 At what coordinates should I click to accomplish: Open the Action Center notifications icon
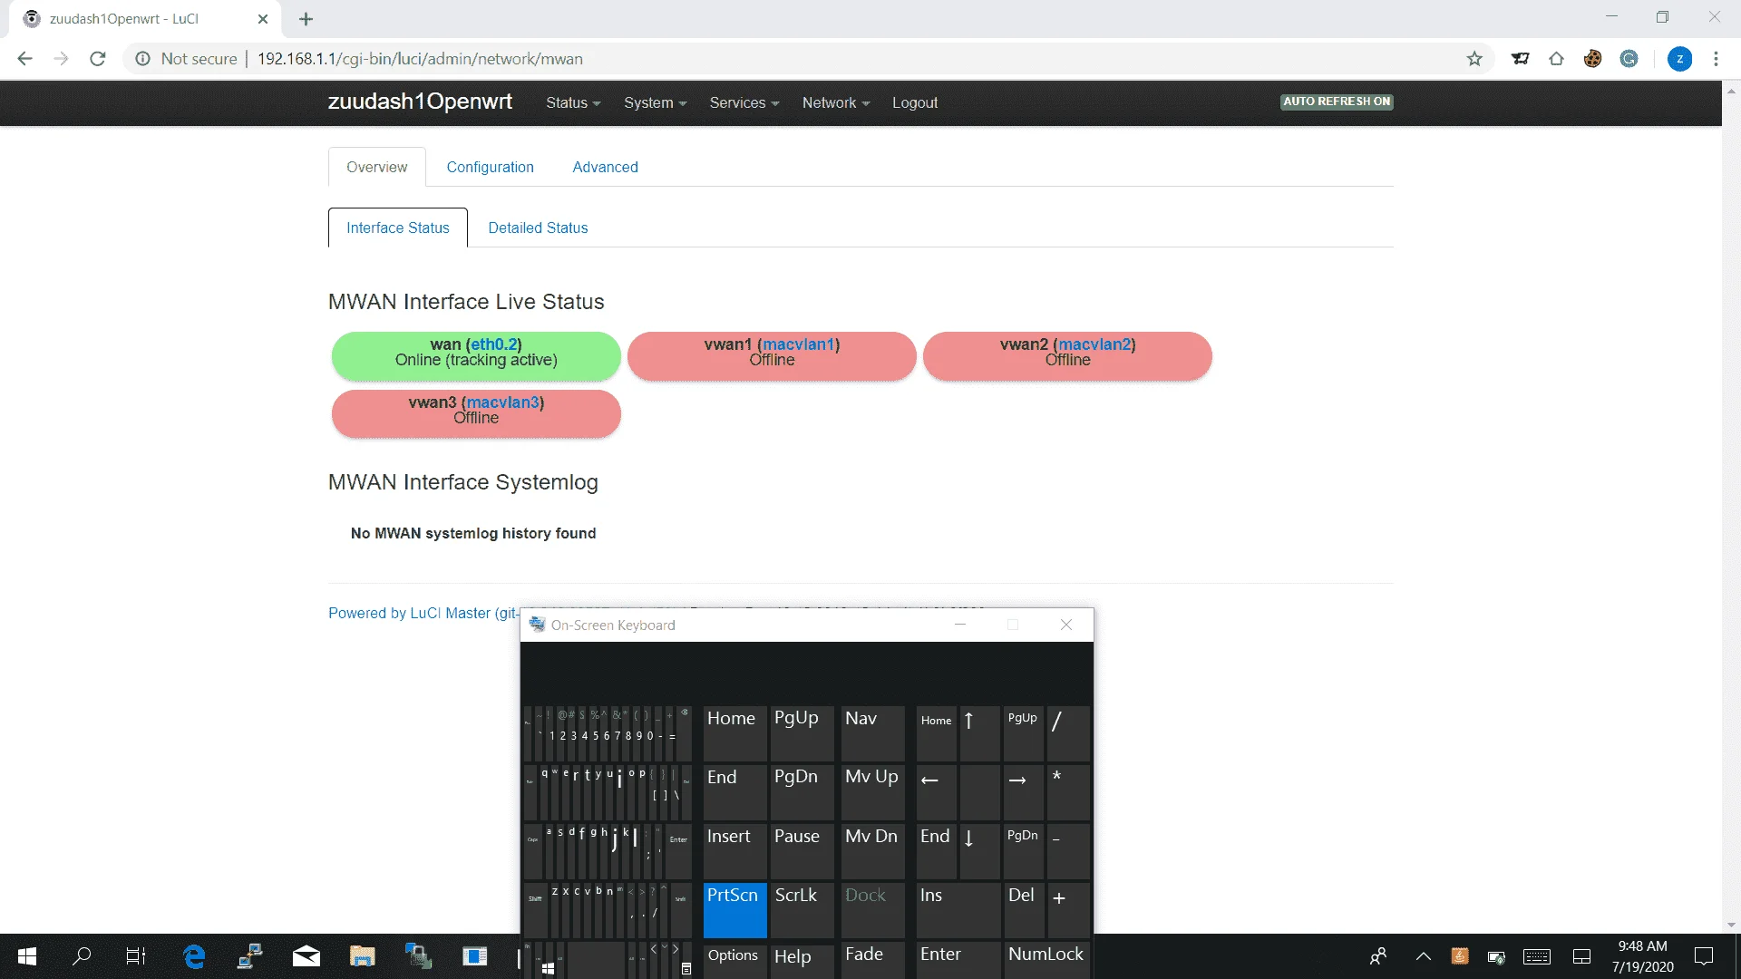[x=1704, y=956]
